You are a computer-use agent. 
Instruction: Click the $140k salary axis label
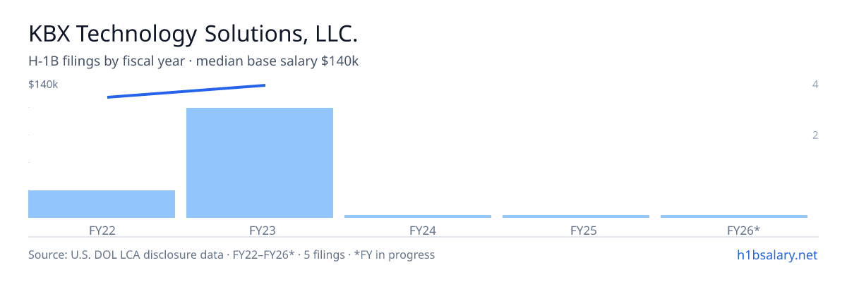(x=43, y=85)
